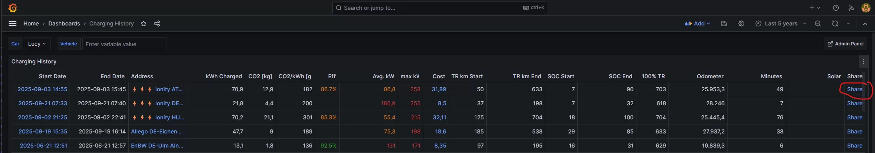The width and height of the screenshot is (875, 153).
Task: Click Share in the Ionity AT row
Action: coord(855,89)
